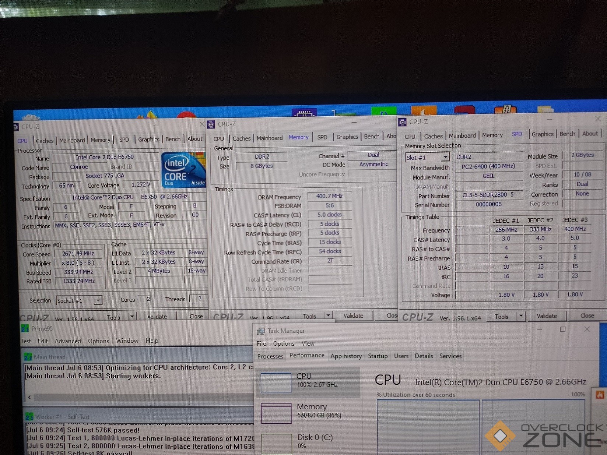Screen dimensions: 607x455
Task: Open the Options menu in Task Manager
Action: pyautogui.click(x=283, y=343)
